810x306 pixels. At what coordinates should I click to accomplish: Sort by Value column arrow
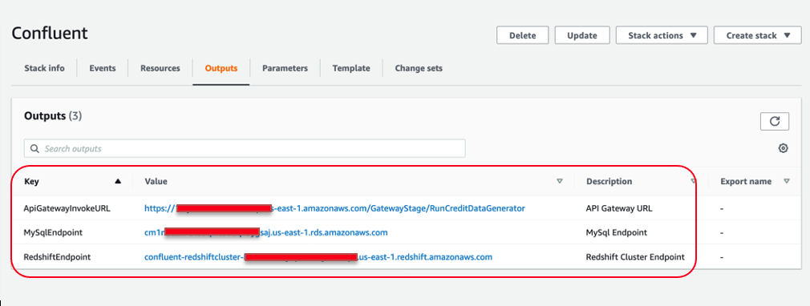coord(560,181)
